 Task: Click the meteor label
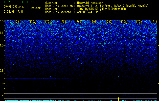(x=36, y=8)
